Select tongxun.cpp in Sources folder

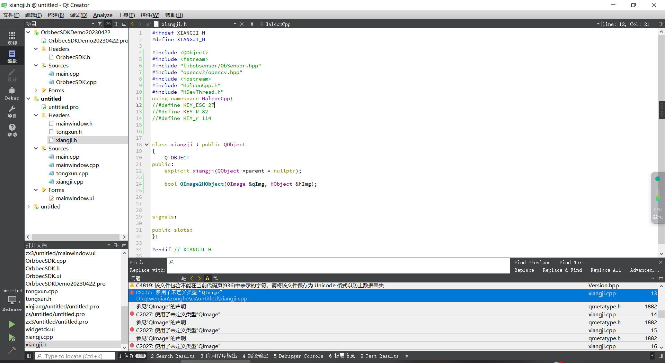pyautogui.click(x=72, y=173)
